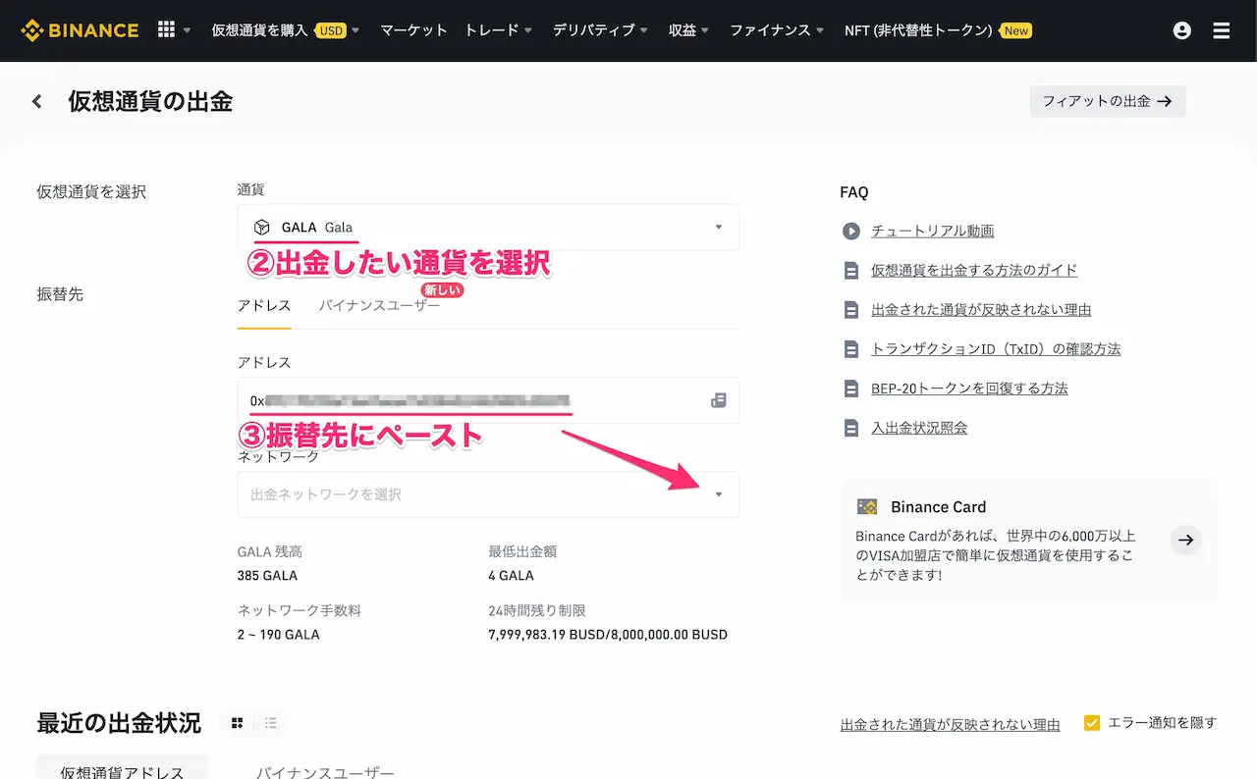Viewport: 1257px width, 779px height.
Task: Click the document icon beside 出金された通貨が反映されない理由 in FAQ
Action: tap(850, 310)
